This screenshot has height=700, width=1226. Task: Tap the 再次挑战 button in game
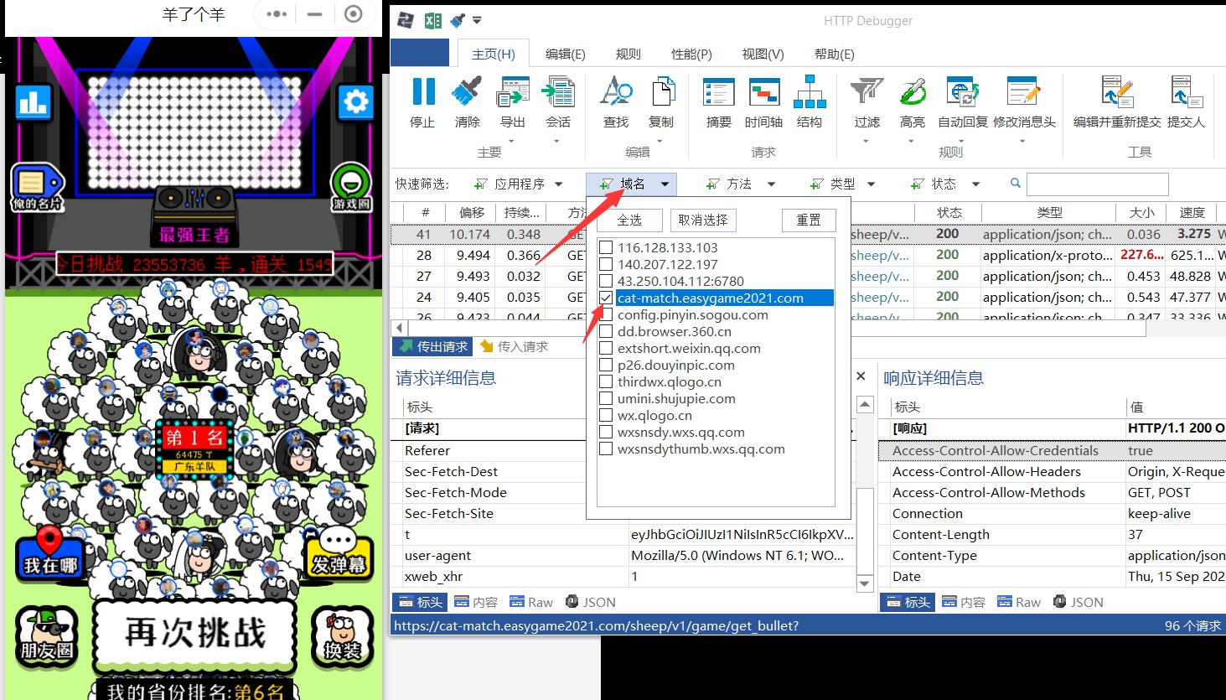pos(195,635)
